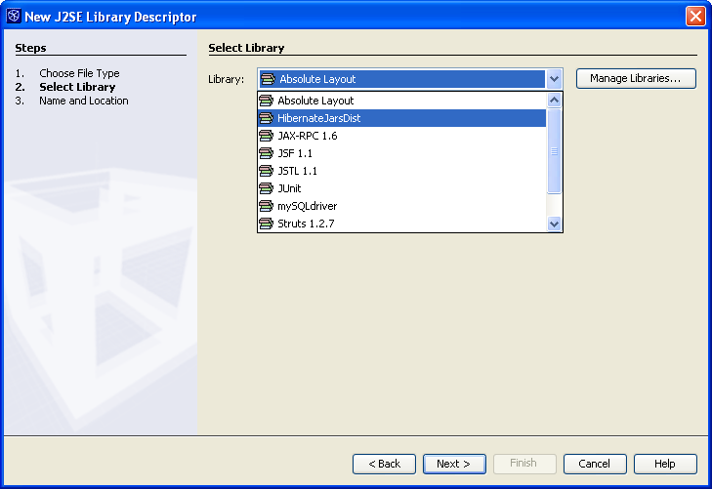712x489 pixels.
Task: Click the library icon beside JUnit
Action: pyautogui.click(x=266, y=188)
